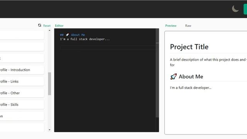Select the Profile - Introduction section

coord(22,70)
